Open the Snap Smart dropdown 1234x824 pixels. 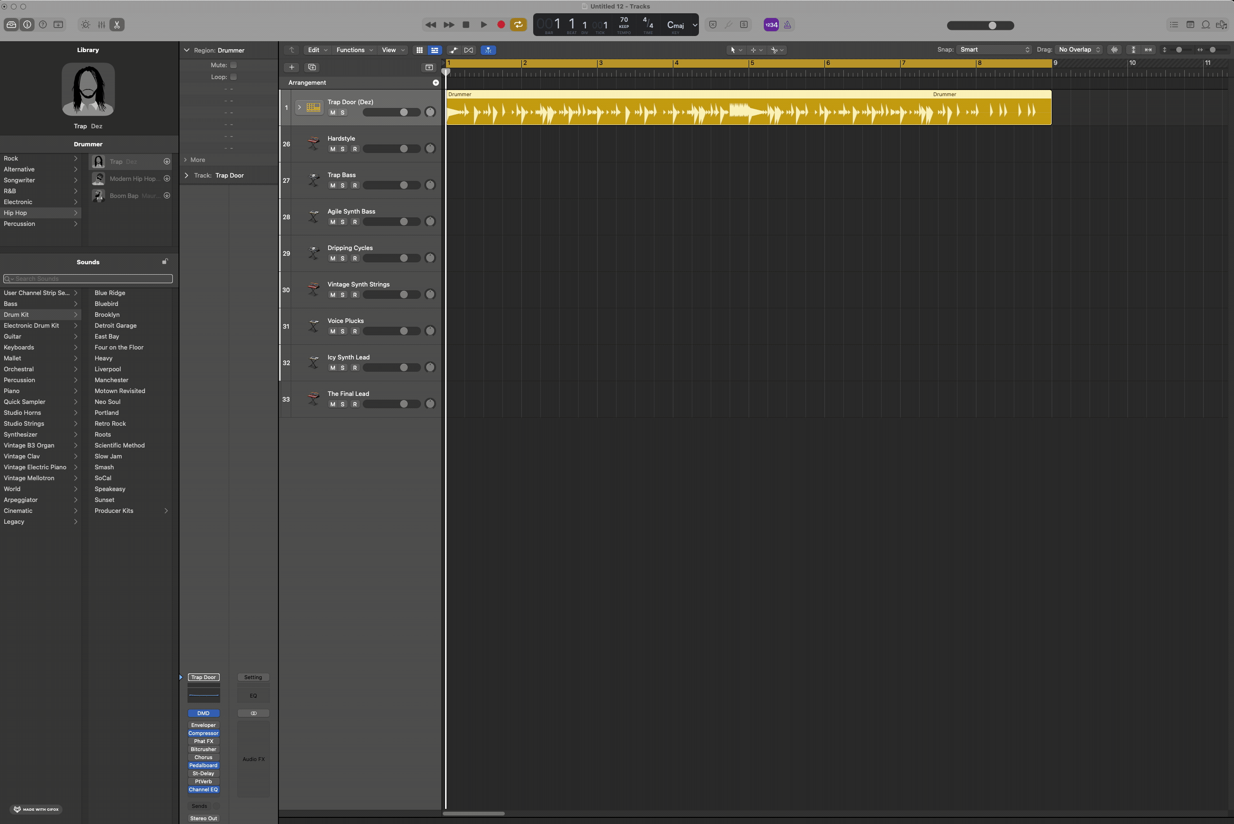994,50
